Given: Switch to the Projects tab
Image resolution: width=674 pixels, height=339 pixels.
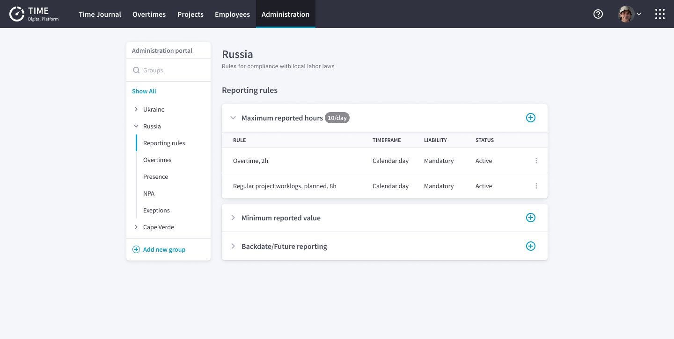Looking at the screenshot, I should [190, 14].
